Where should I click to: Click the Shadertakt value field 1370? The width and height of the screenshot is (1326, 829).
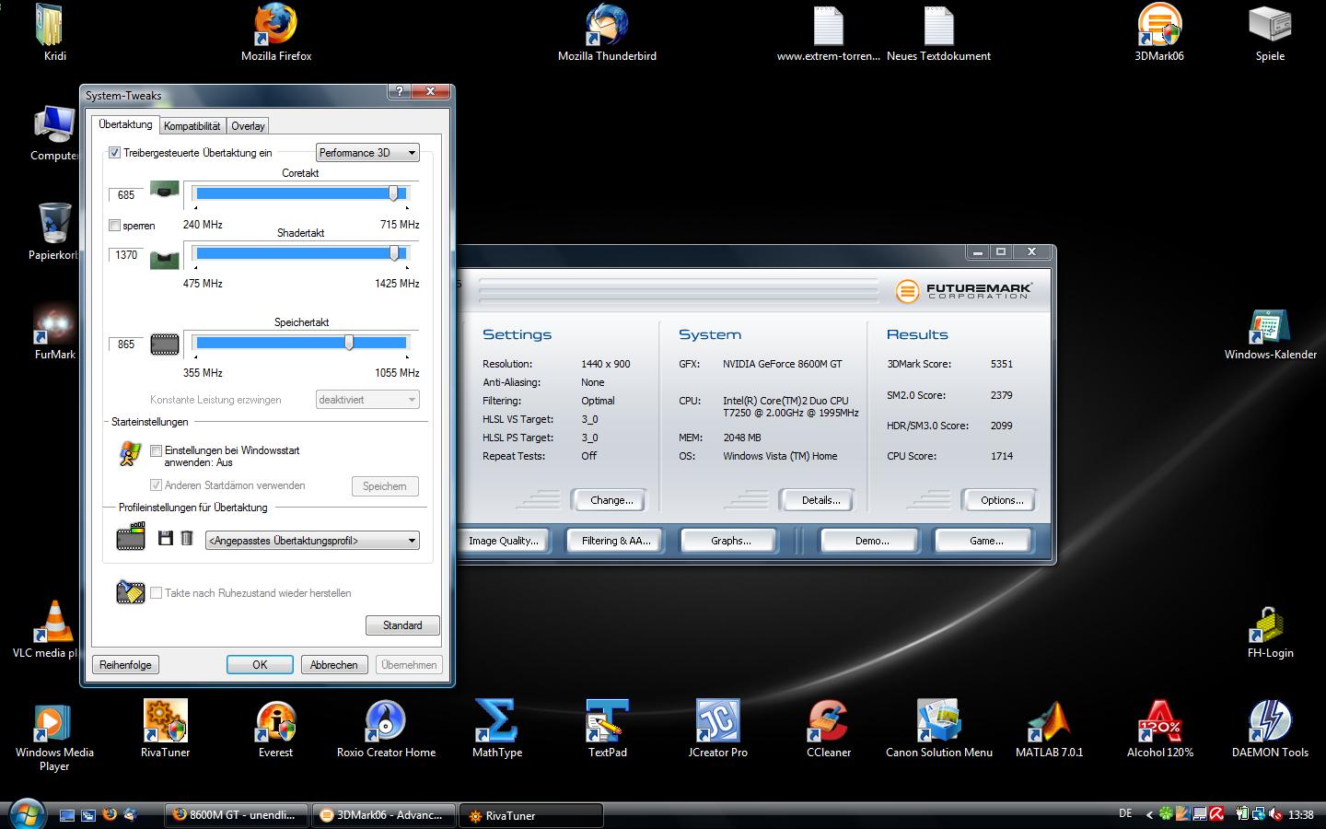click(126, 255)
